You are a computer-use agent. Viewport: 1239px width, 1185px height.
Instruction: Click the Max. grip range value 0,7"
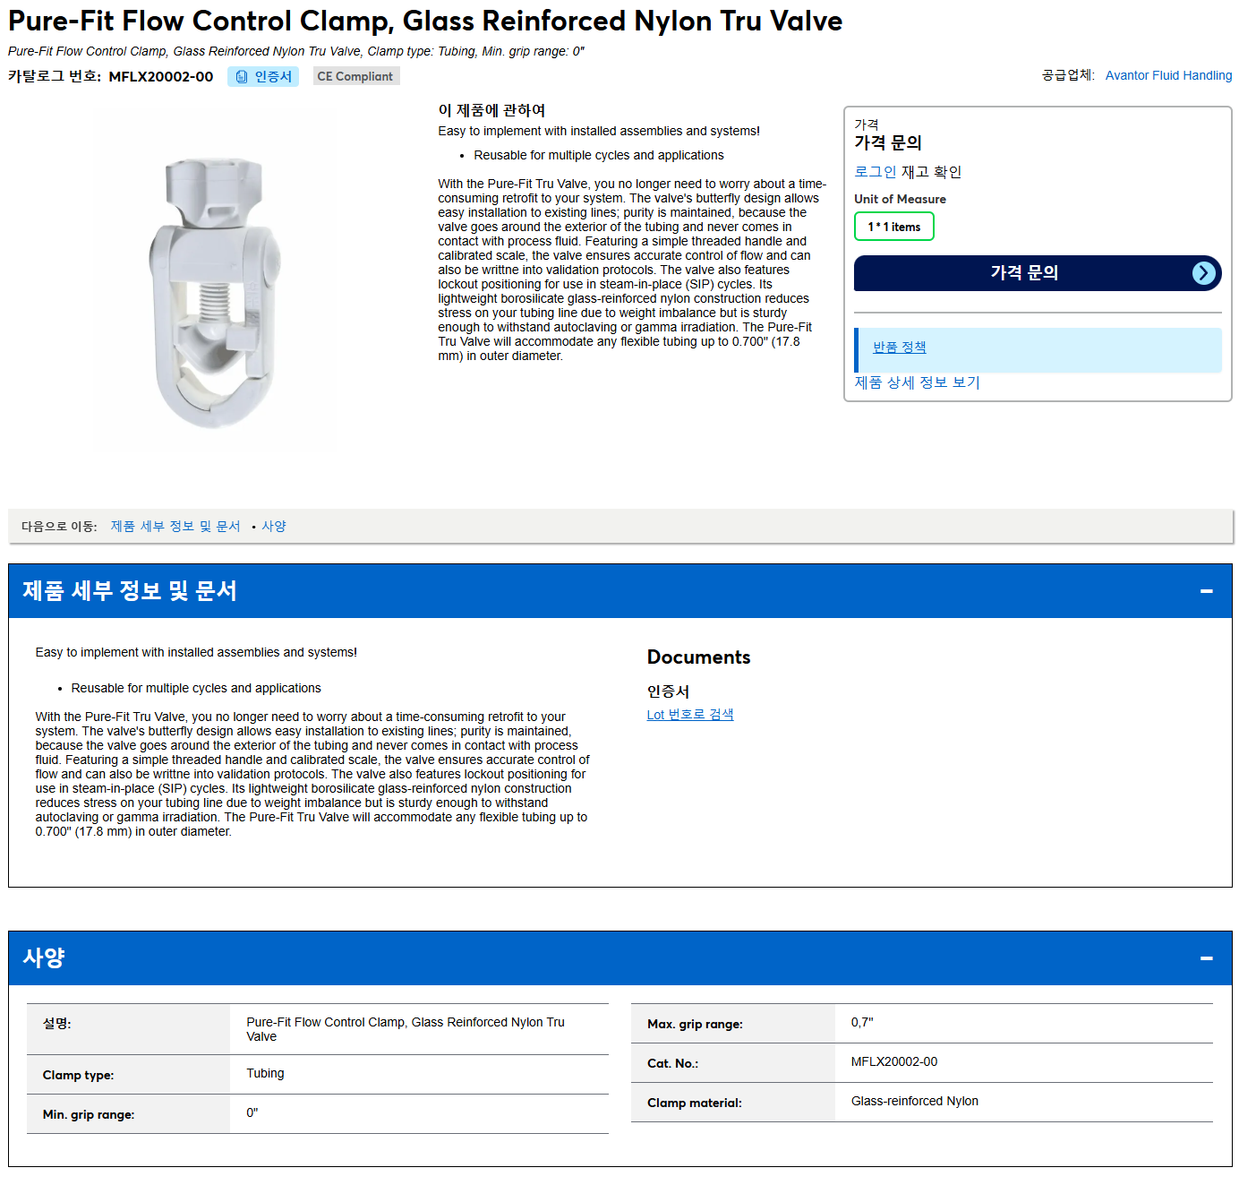click(862, 1023)
